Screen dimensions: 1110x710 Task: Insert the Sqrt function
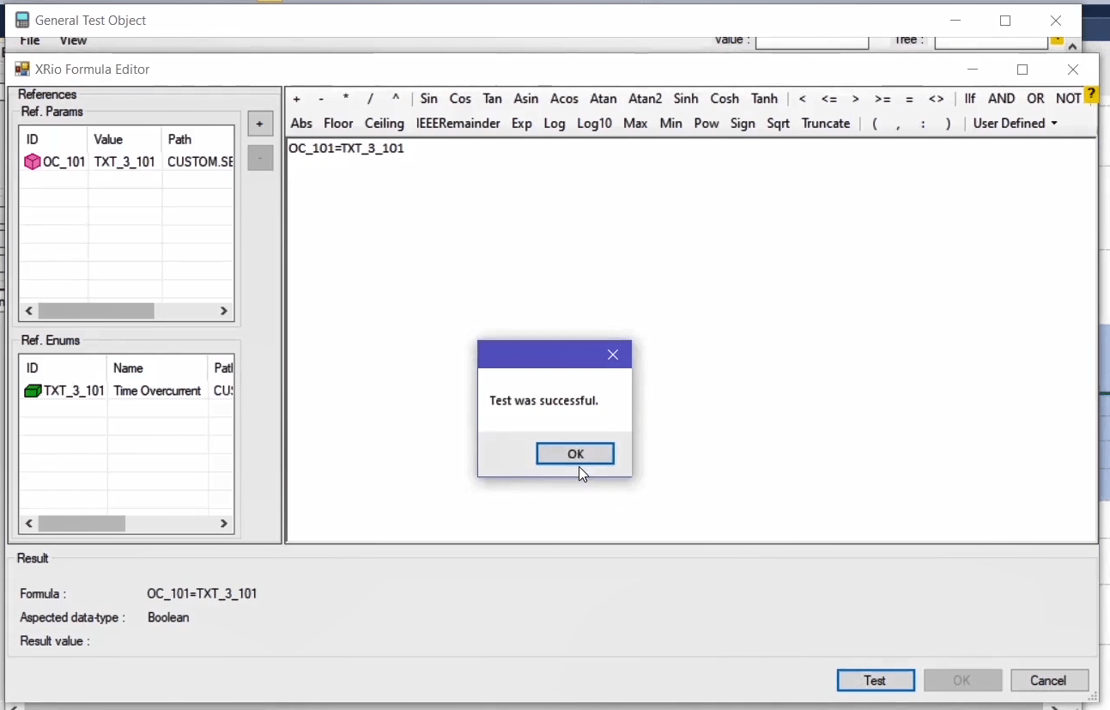pyautogui.click(x=778, y=124)
